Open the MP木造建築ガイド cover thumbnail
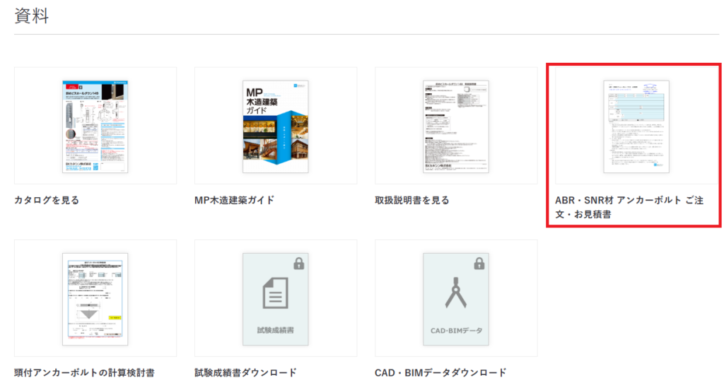The image size is (724, 385). coord(275,126)
